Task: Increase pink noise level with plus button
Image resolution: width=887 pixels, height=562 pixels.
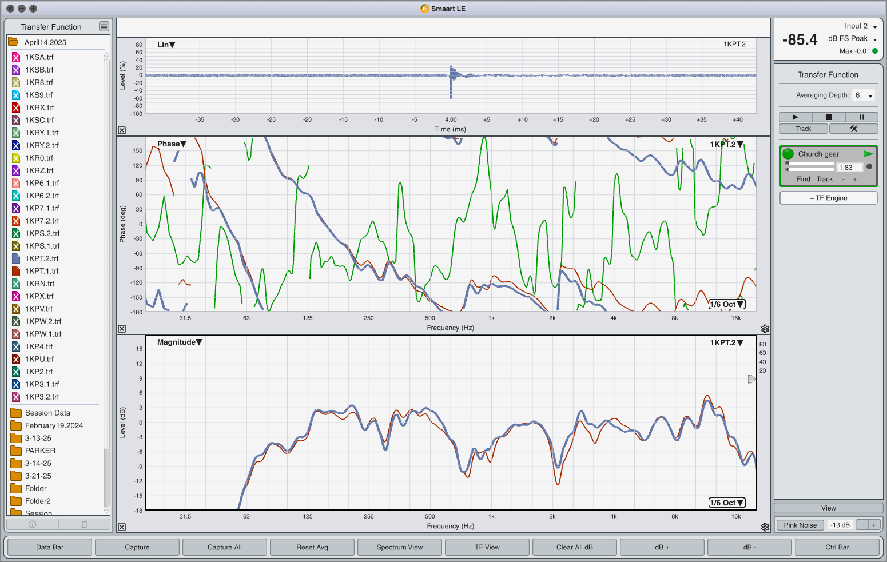Action: [x=874, y=525]
